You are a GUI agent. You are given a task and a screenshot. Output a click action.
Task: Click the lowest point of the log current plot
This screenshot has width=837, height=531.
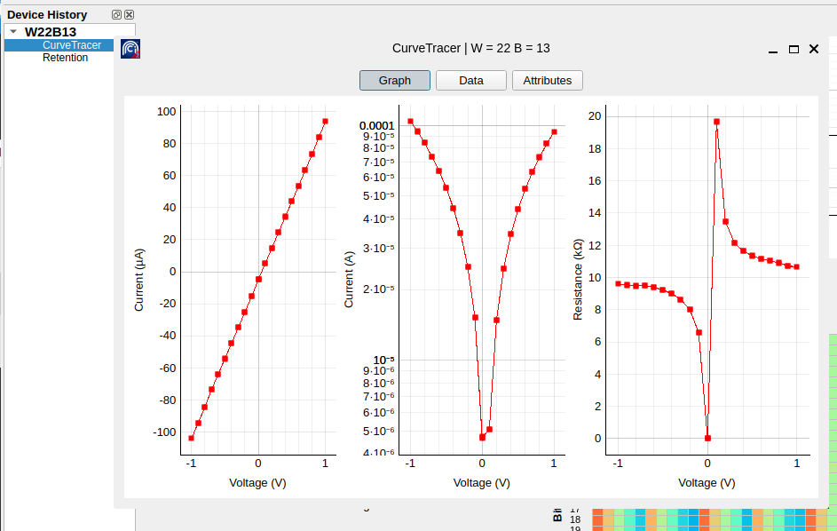(x=483, y=438)
